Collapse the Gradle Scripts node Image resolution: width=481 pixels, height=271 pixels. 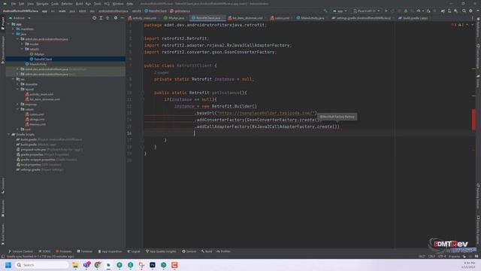8,134
